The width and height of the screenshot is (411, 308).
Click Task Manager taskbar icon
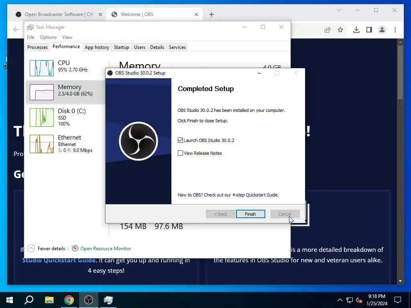tap(108, 300)
